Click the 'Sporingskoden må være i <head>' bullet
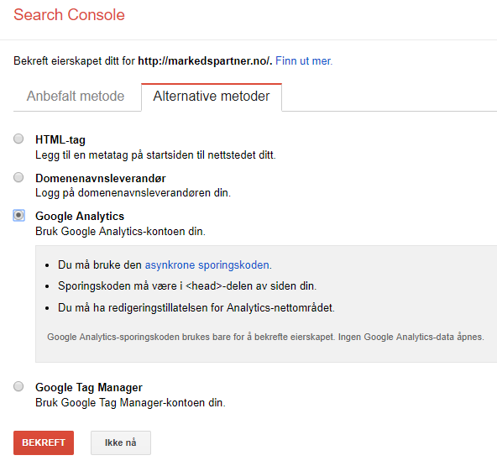The height and width of the screenshot is (466, 497). 187,286
